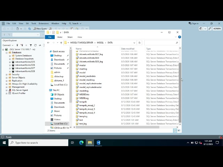Click MSSQL in the address breadcrumb
Viewport: 223px width, 167px height.
[100, 42]
